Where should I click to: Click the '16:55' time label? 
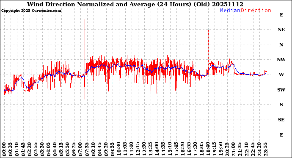click(188, 150)
